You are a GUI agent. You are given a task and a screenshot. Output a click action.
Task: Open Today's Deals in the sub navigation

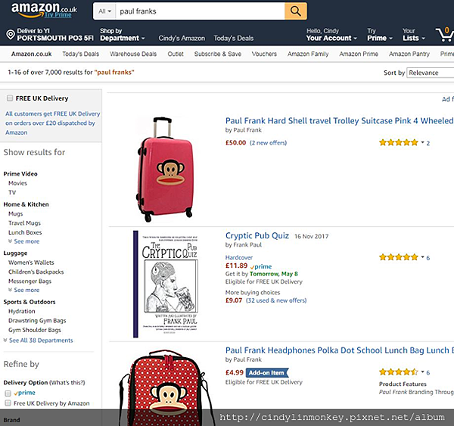coord(81,54)
